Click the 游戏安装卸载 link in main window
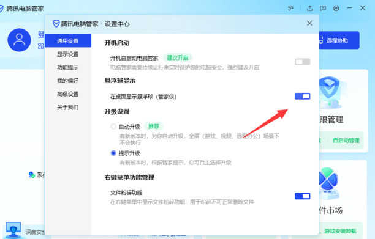This screenshot has width=375, height=239. 340,231
